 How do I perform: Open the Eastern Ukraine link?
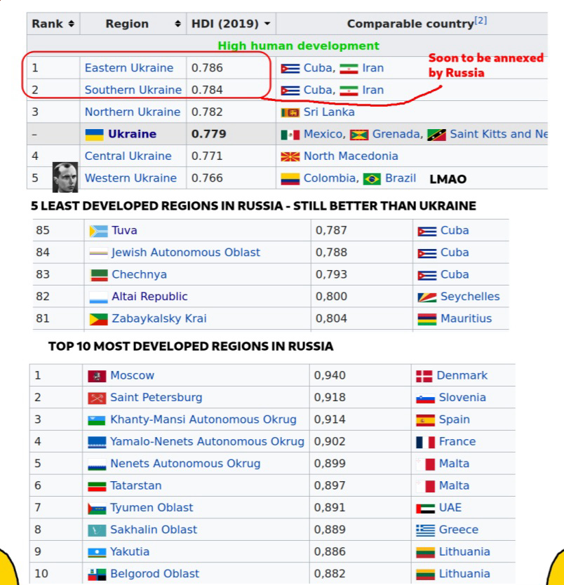point(129,68)
